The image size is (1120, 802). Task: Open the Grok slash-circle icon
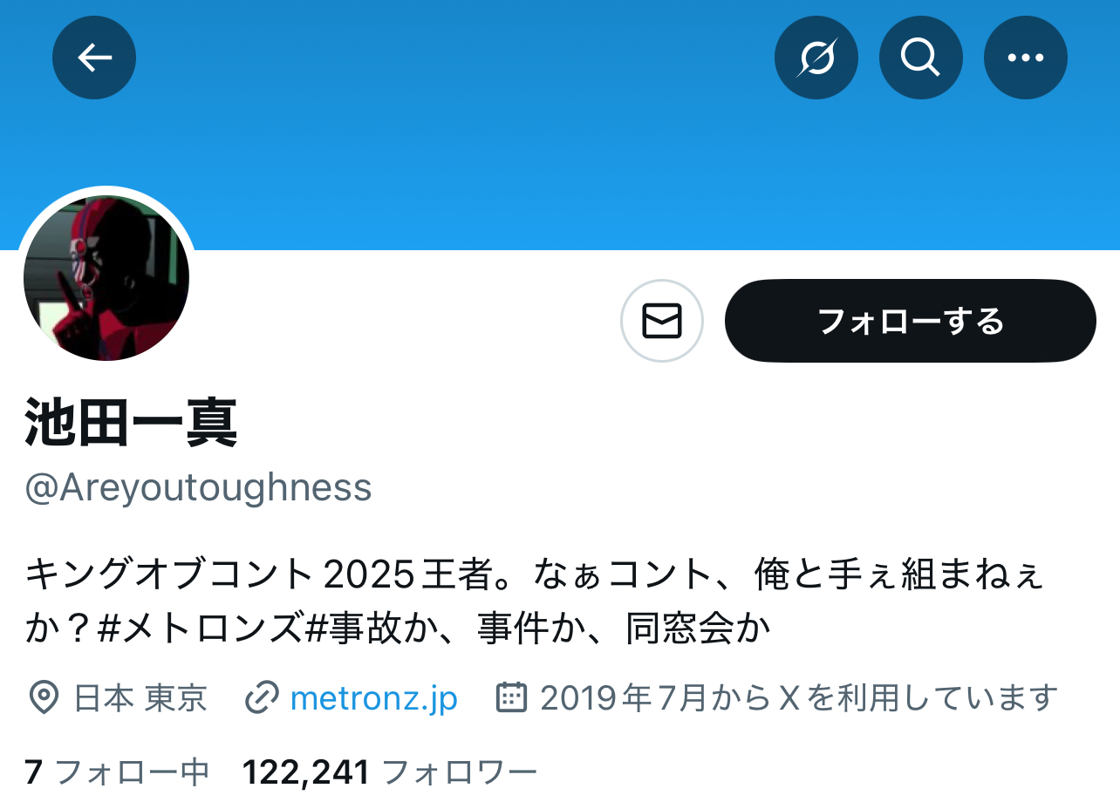(x=816, y=58)
